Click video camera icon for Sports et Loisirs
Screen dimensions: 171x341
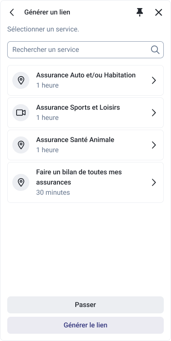[x=21, y=113]
